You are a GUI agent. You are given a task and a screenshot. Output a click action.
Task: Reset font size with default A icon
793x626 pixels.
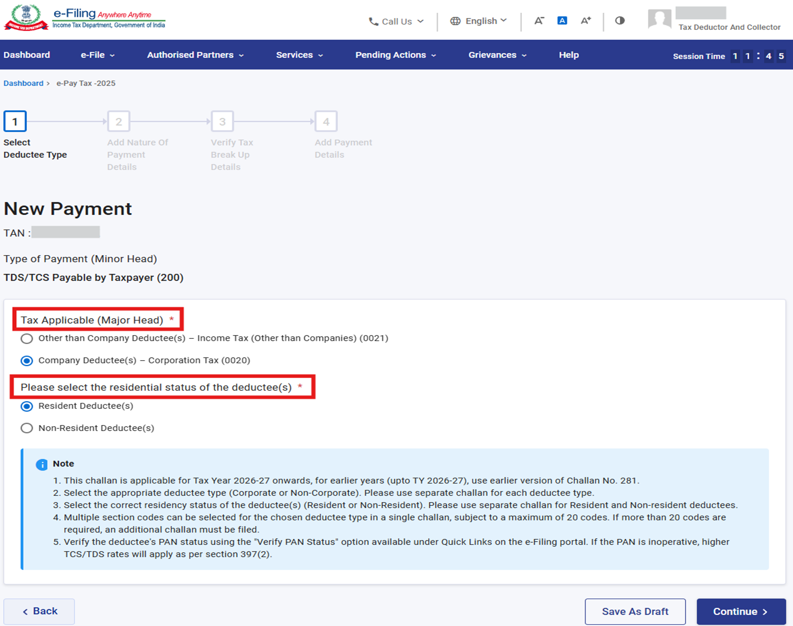(x=562, y=21)
